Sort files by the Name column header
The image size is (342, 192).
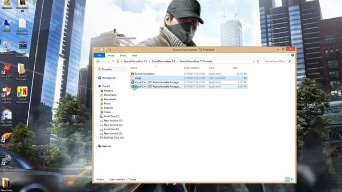coord(134,68)
